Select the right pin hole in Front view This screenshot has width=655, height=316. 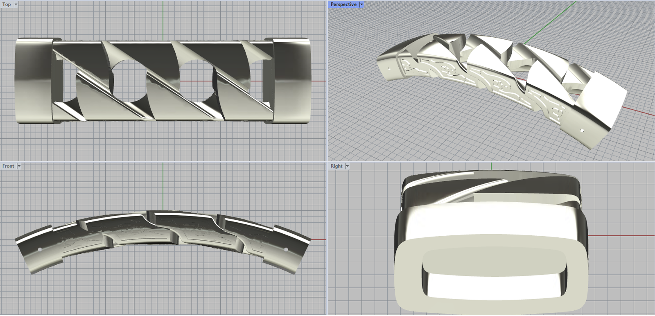click(x=286, y=249)
